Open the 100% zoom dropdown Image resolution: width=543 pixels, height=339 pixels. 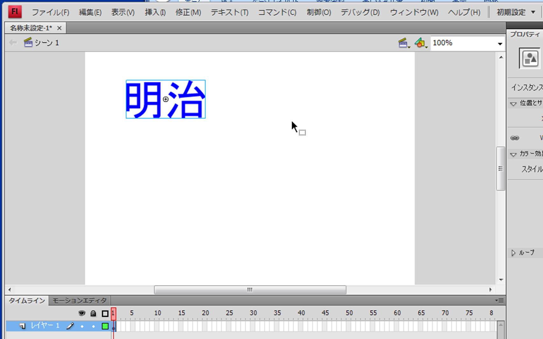pos(500,43)
